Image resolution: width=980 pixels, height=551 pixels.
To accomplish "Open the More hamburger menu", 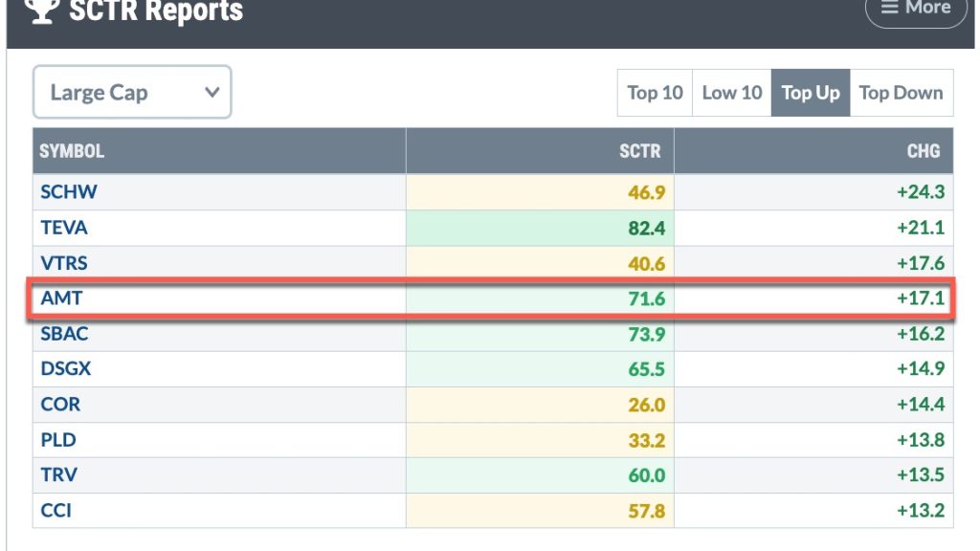I will pos(916,9).
